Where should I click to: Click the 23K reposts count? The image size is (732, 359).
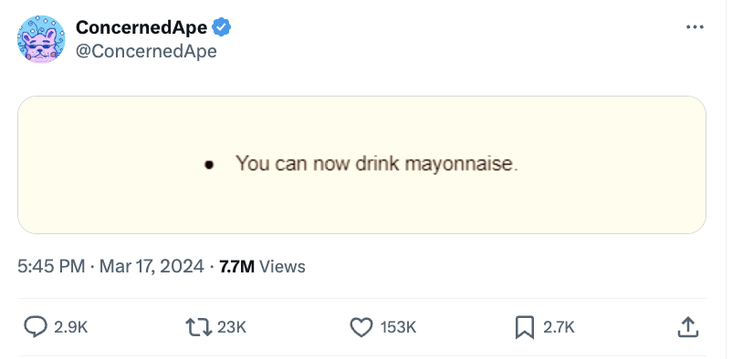[232, 327]
